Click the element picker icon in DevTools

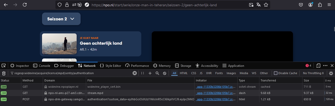coord(4,66)
